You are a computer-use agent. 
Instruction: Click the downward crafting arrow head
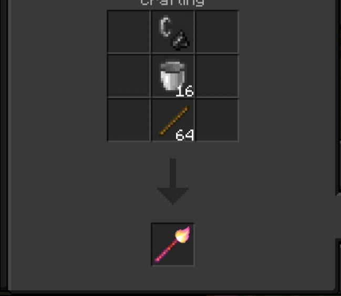click(173, 196)
